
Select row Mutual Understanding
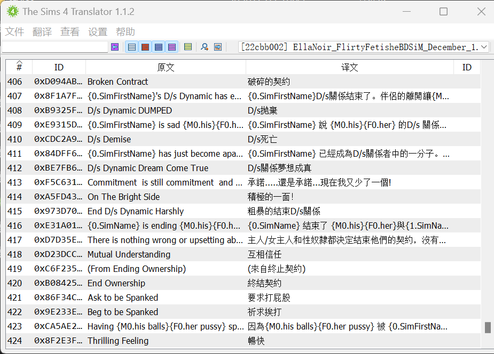(243, 254)
